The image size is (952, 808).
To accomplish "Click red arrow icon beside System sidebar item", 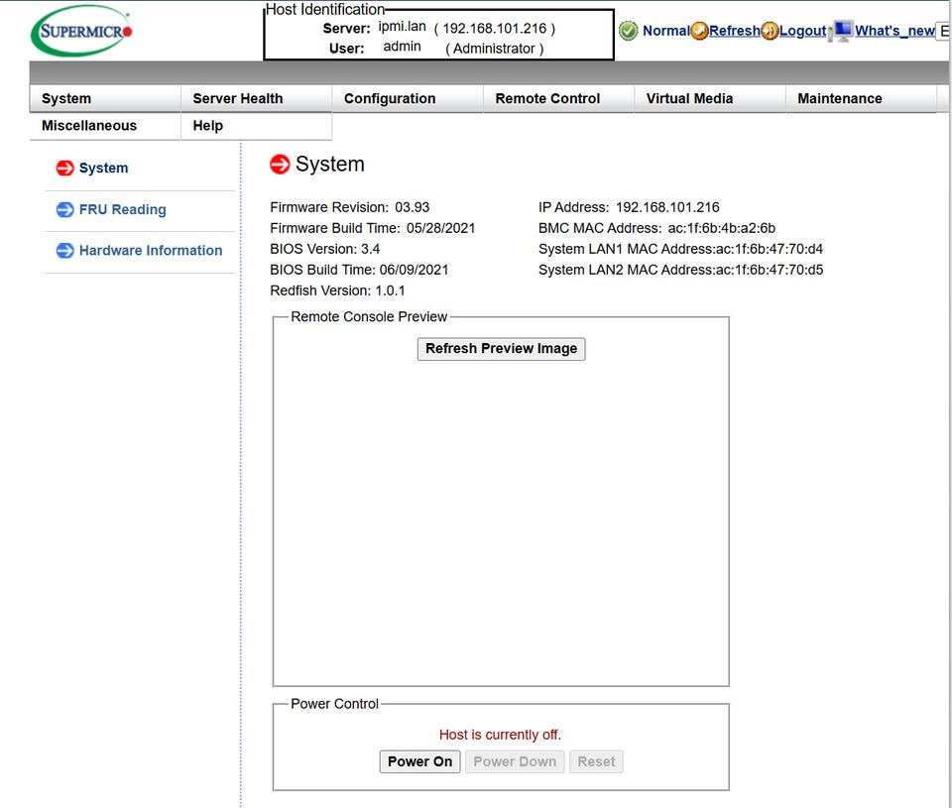I will (65, 169).
